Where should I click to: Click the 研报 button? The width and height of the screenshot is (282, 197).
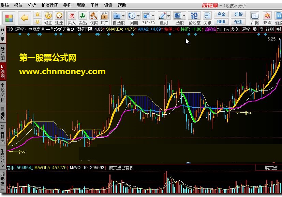pos(238,14)
